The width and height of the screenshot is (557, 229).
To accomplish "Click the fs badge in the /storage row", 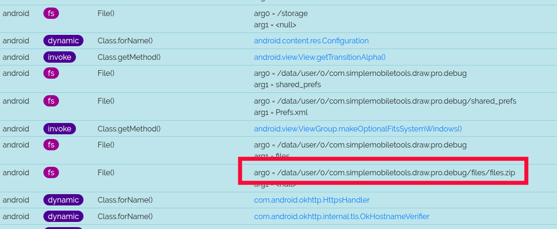I will tap(51, 14).
